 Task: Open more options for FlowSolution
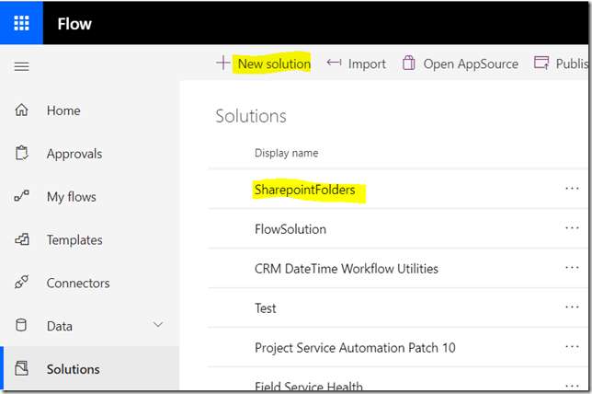pyautogui.click(x=572, y=228)
